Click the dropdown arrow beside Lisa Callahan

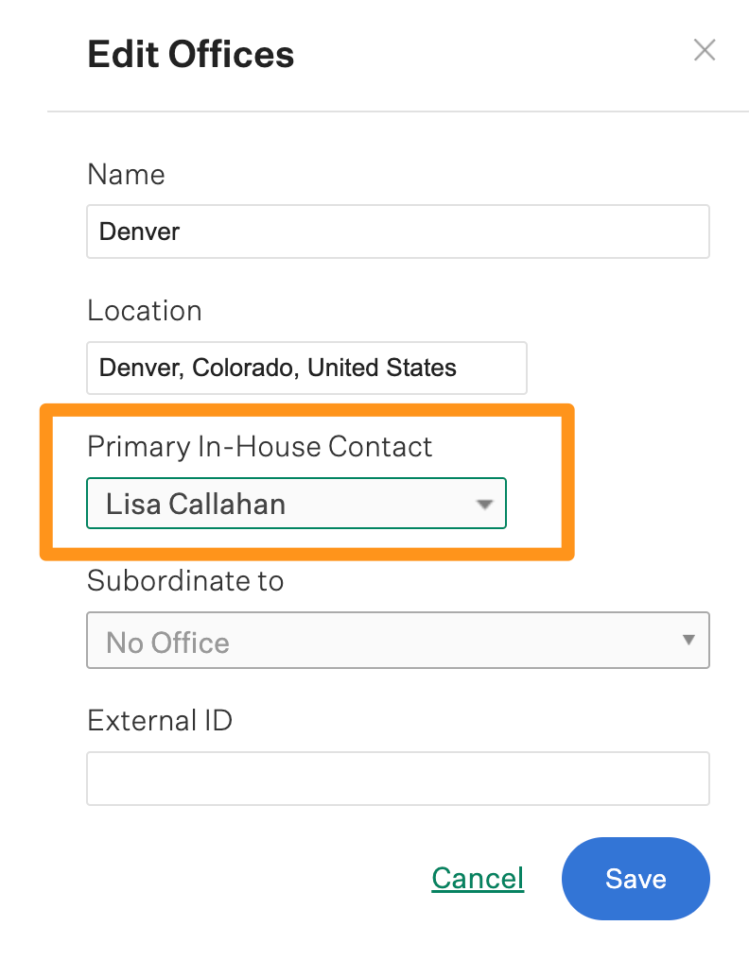click(x=484, y=504)
